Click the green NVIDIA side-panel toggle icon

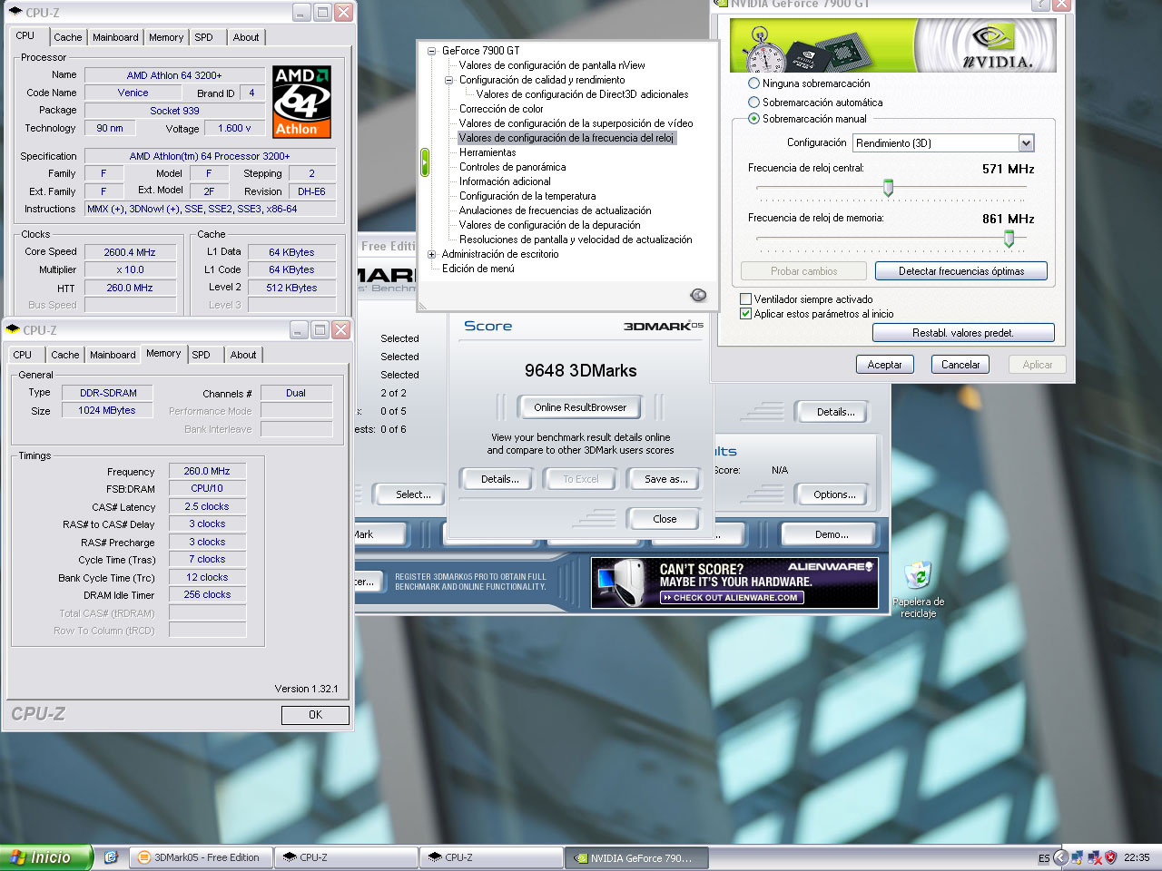[x=424, y=162]
